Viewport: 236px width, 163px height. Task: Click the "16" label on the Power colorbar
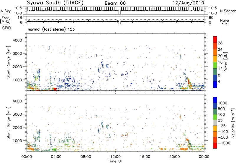[220, 62]
